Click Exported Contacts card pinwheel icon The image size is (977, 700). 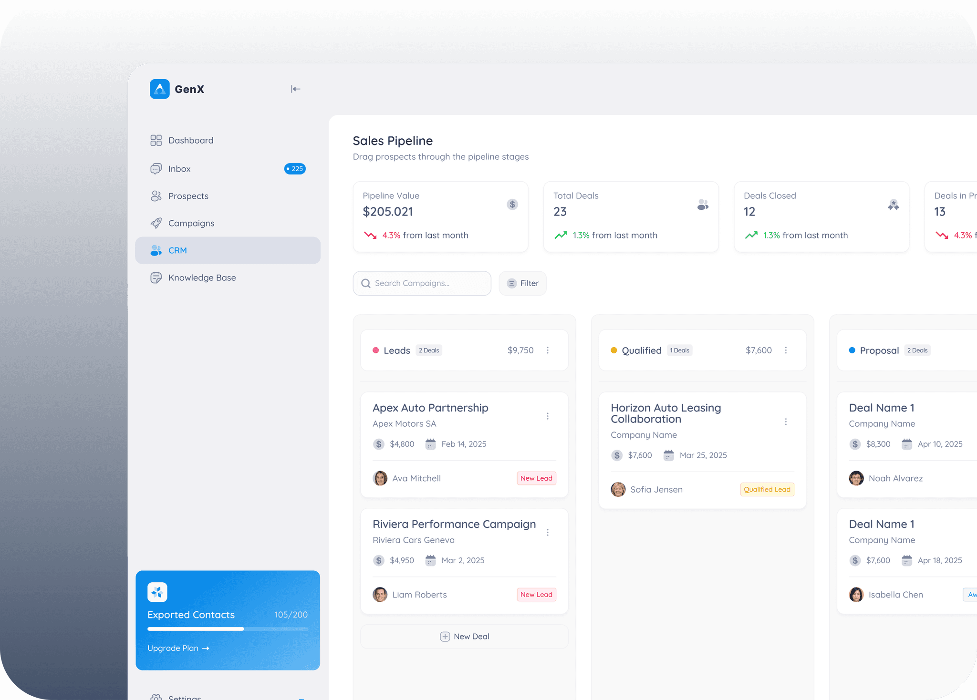coord(157,592)
